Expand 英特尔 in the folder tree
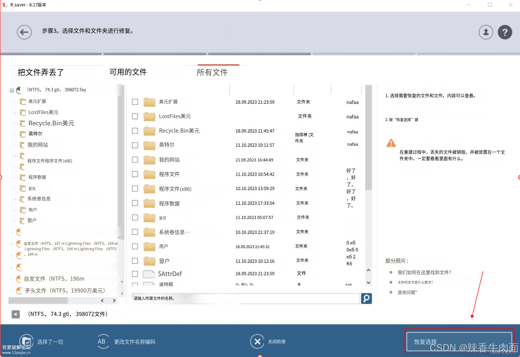Image resolution: width=520 pixels, height=357 pixels. 15,134
